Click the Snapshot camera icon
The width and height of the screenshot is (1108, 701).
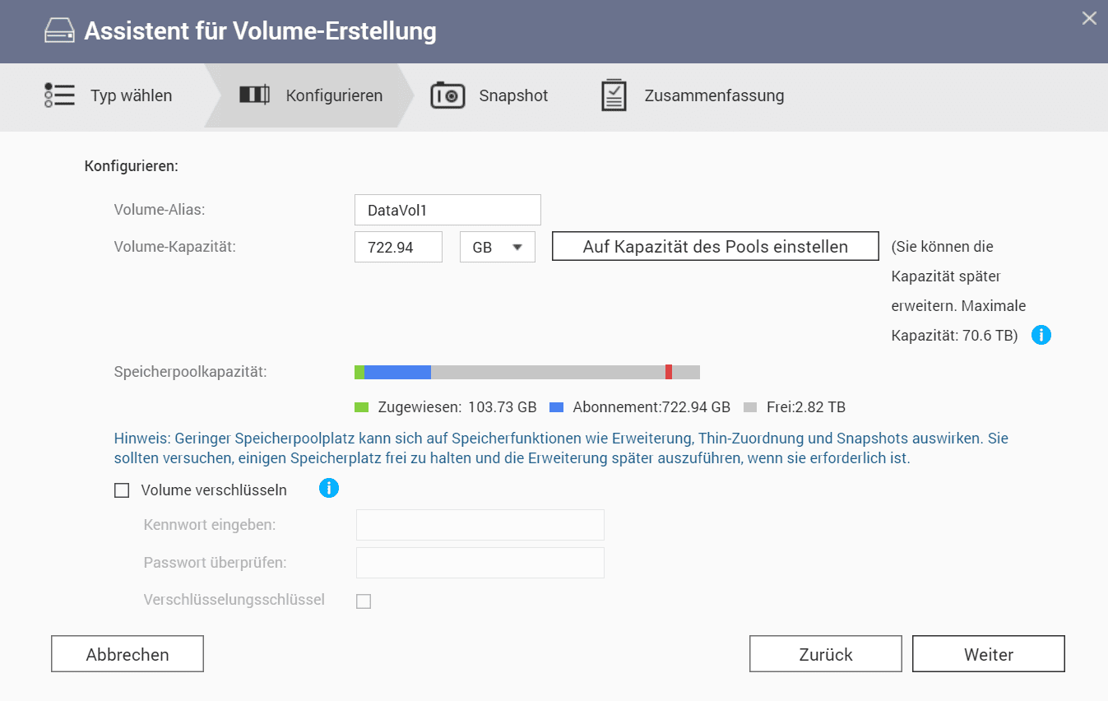[447, 95]
